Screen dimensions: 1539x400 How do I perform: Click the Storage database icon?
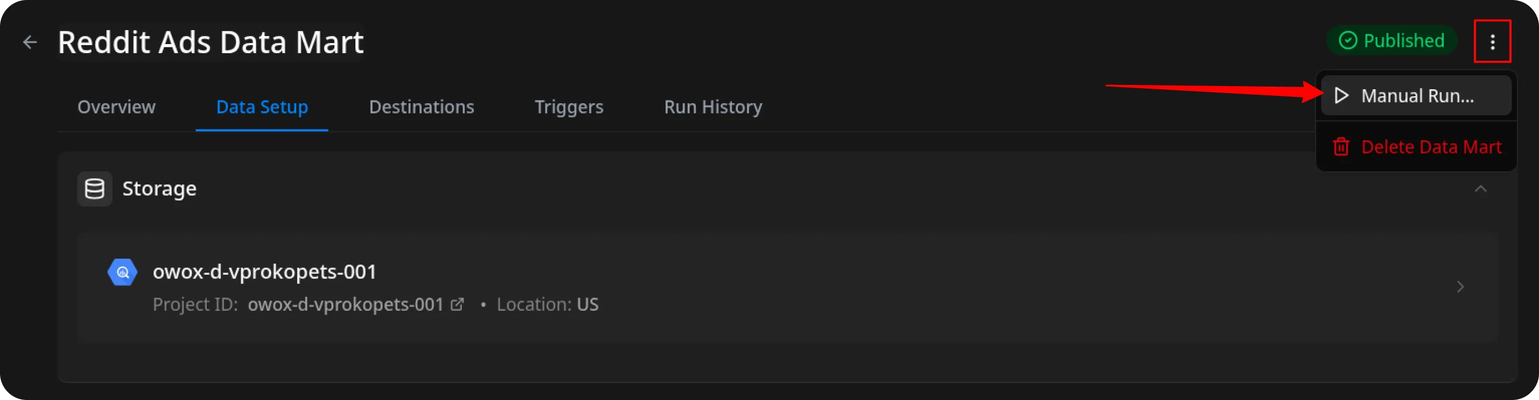click(x=94, y=189)
